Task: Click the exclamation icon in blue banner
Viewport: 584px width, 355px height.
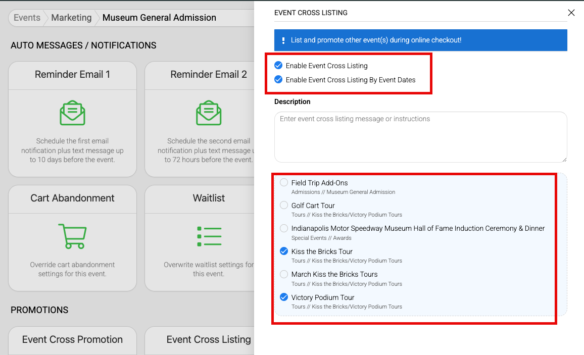Action: pos(283,40)
